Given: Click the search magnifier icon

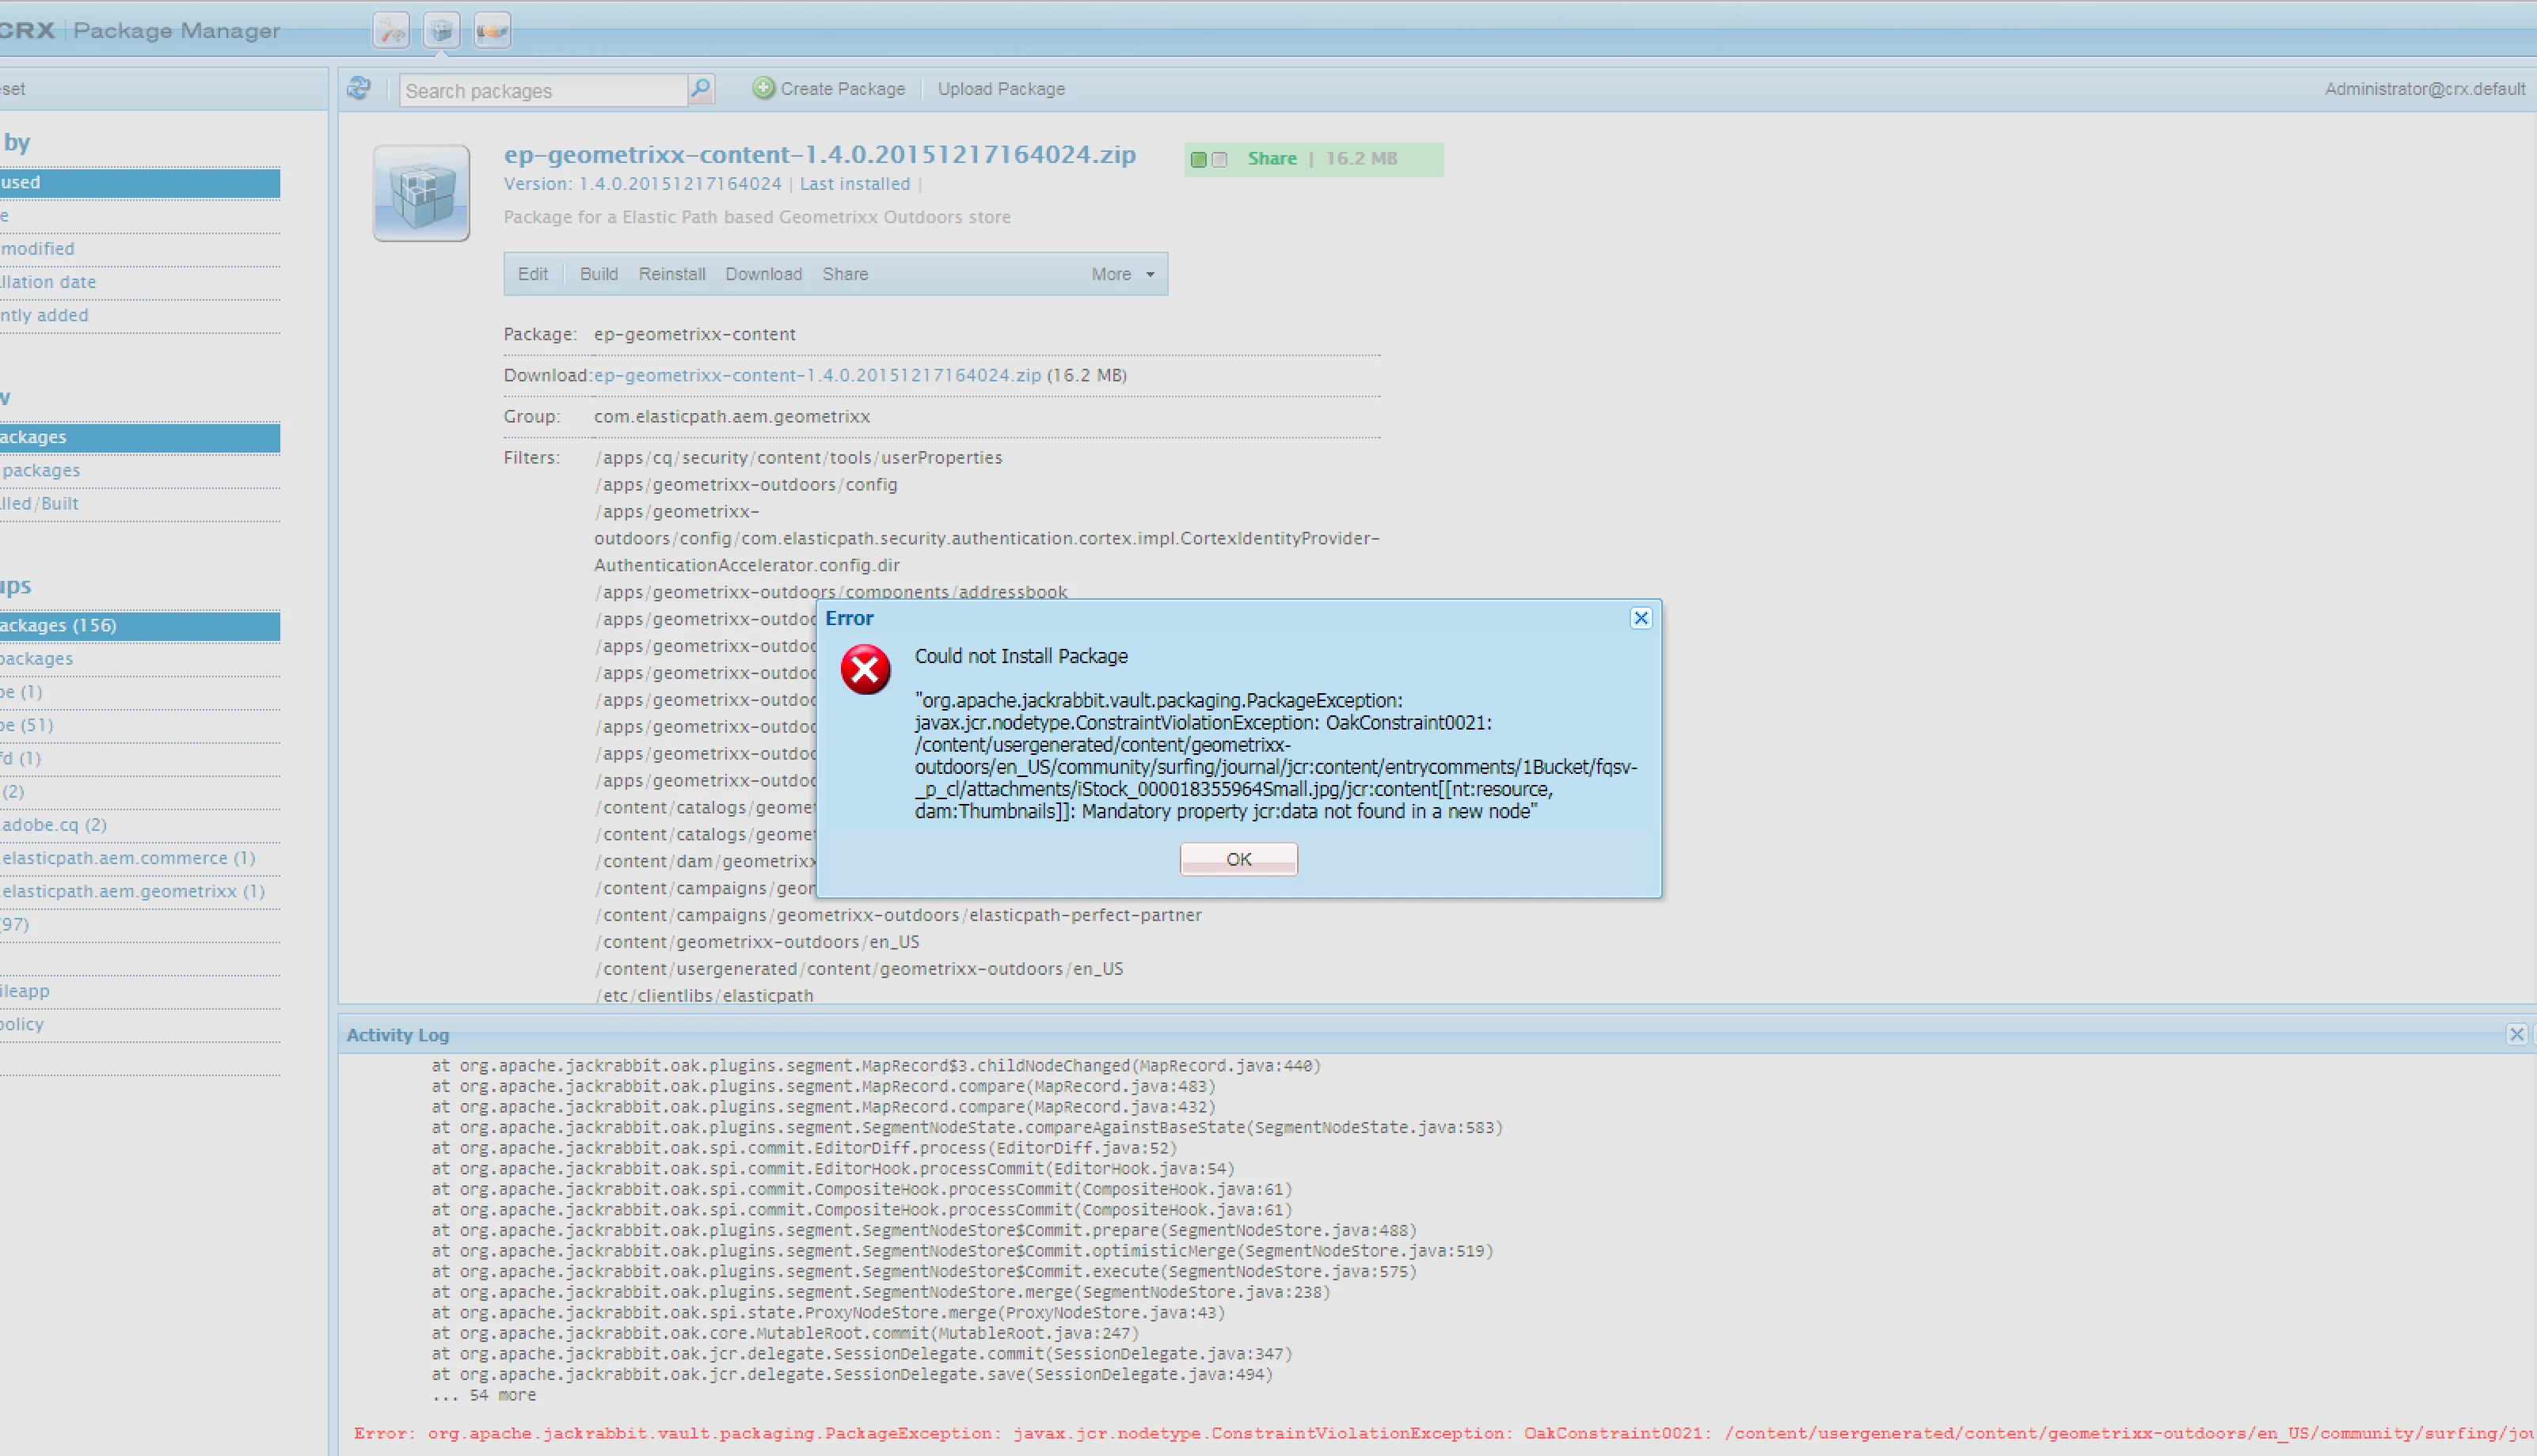Looking at the screenshot, I should (702, 89).
